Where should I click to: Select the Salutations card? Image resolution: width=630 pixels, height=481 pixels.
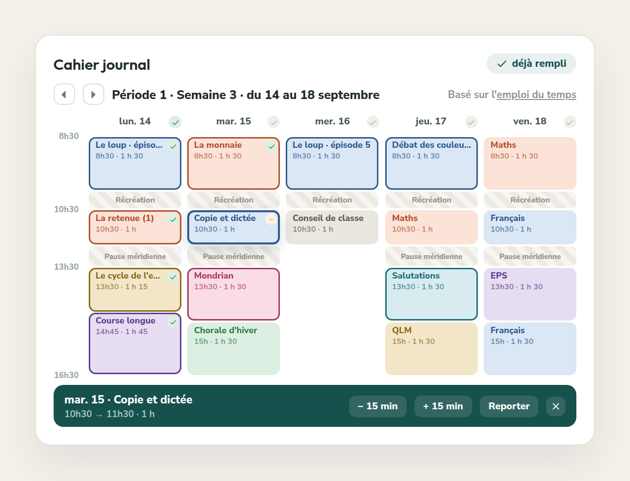432,294
